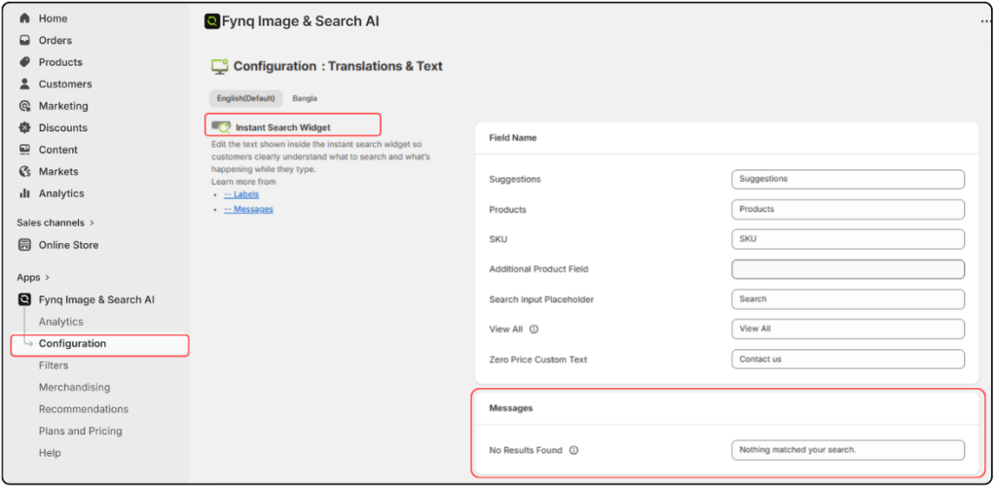Switch to the Bangla language tab
The width and height of the screenshot is (997, 487).
[x=305, y=98]
